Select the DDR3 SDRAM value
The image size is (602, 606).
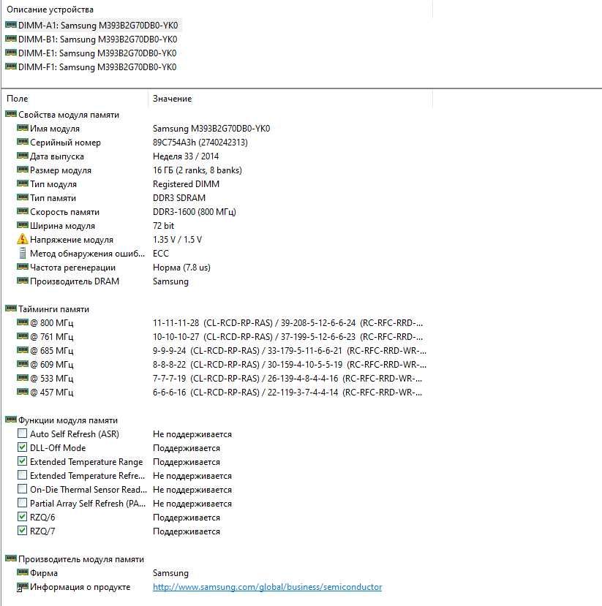(x=179, y=198)
